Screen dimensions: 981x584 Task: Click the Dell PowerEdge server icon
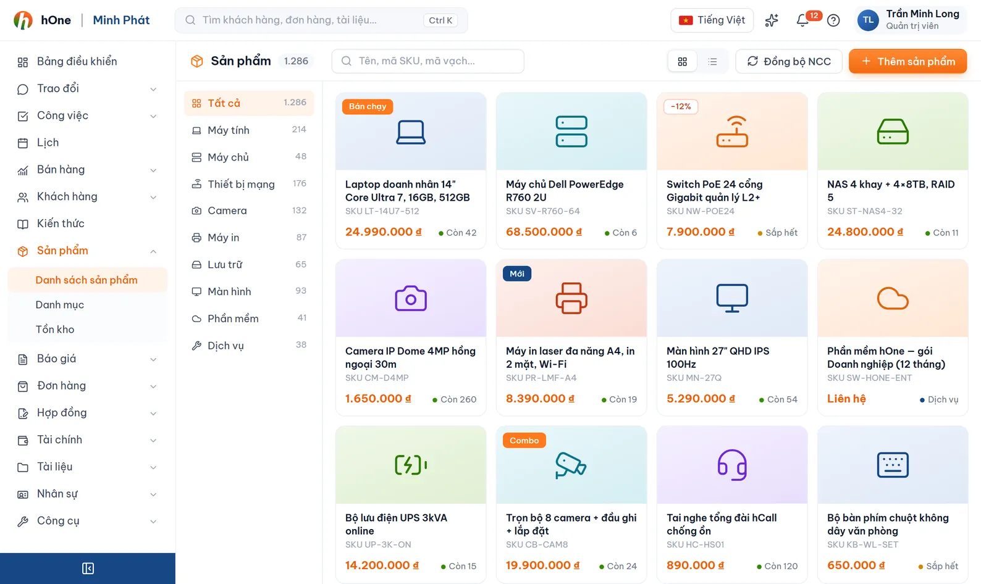tap(571, 131)
